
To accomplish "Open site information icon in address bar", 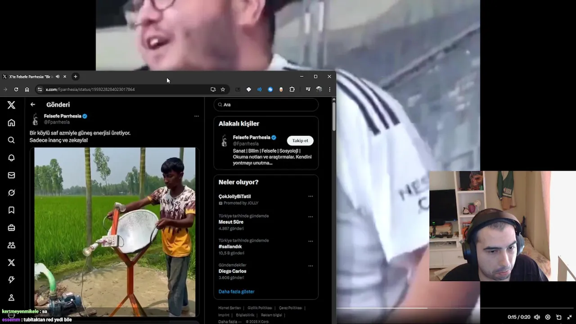I will [40, 90].
